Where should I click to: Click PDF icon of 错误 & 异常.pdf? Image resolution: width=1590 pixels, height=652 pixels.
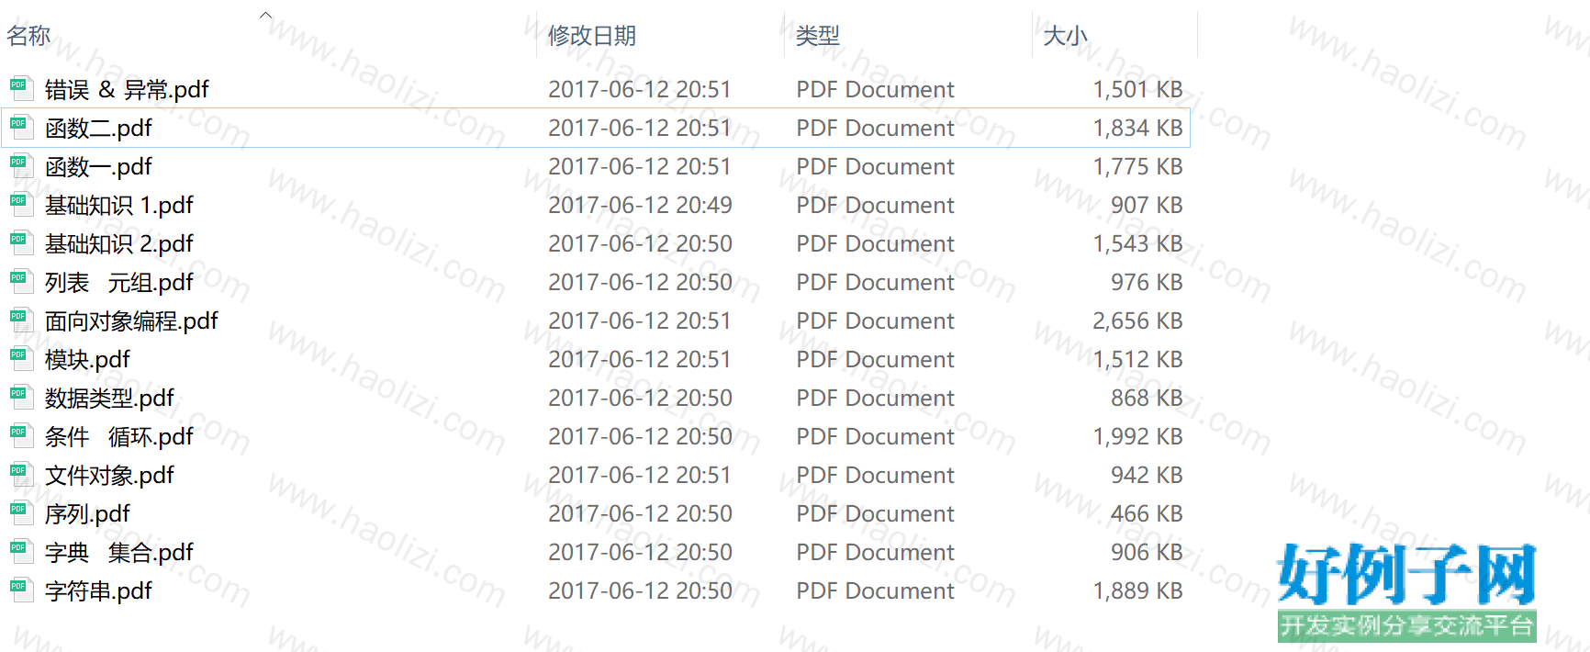pos(21,89)
